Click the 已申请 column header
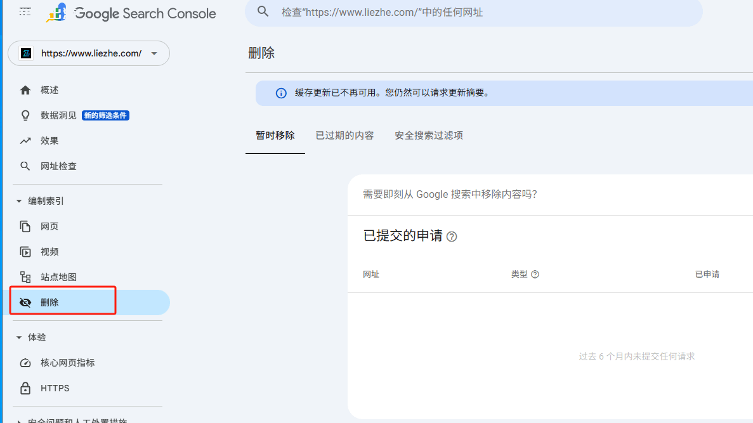This screenshot has width=753, height=423. pyautogui.click(x=707, y=274)
